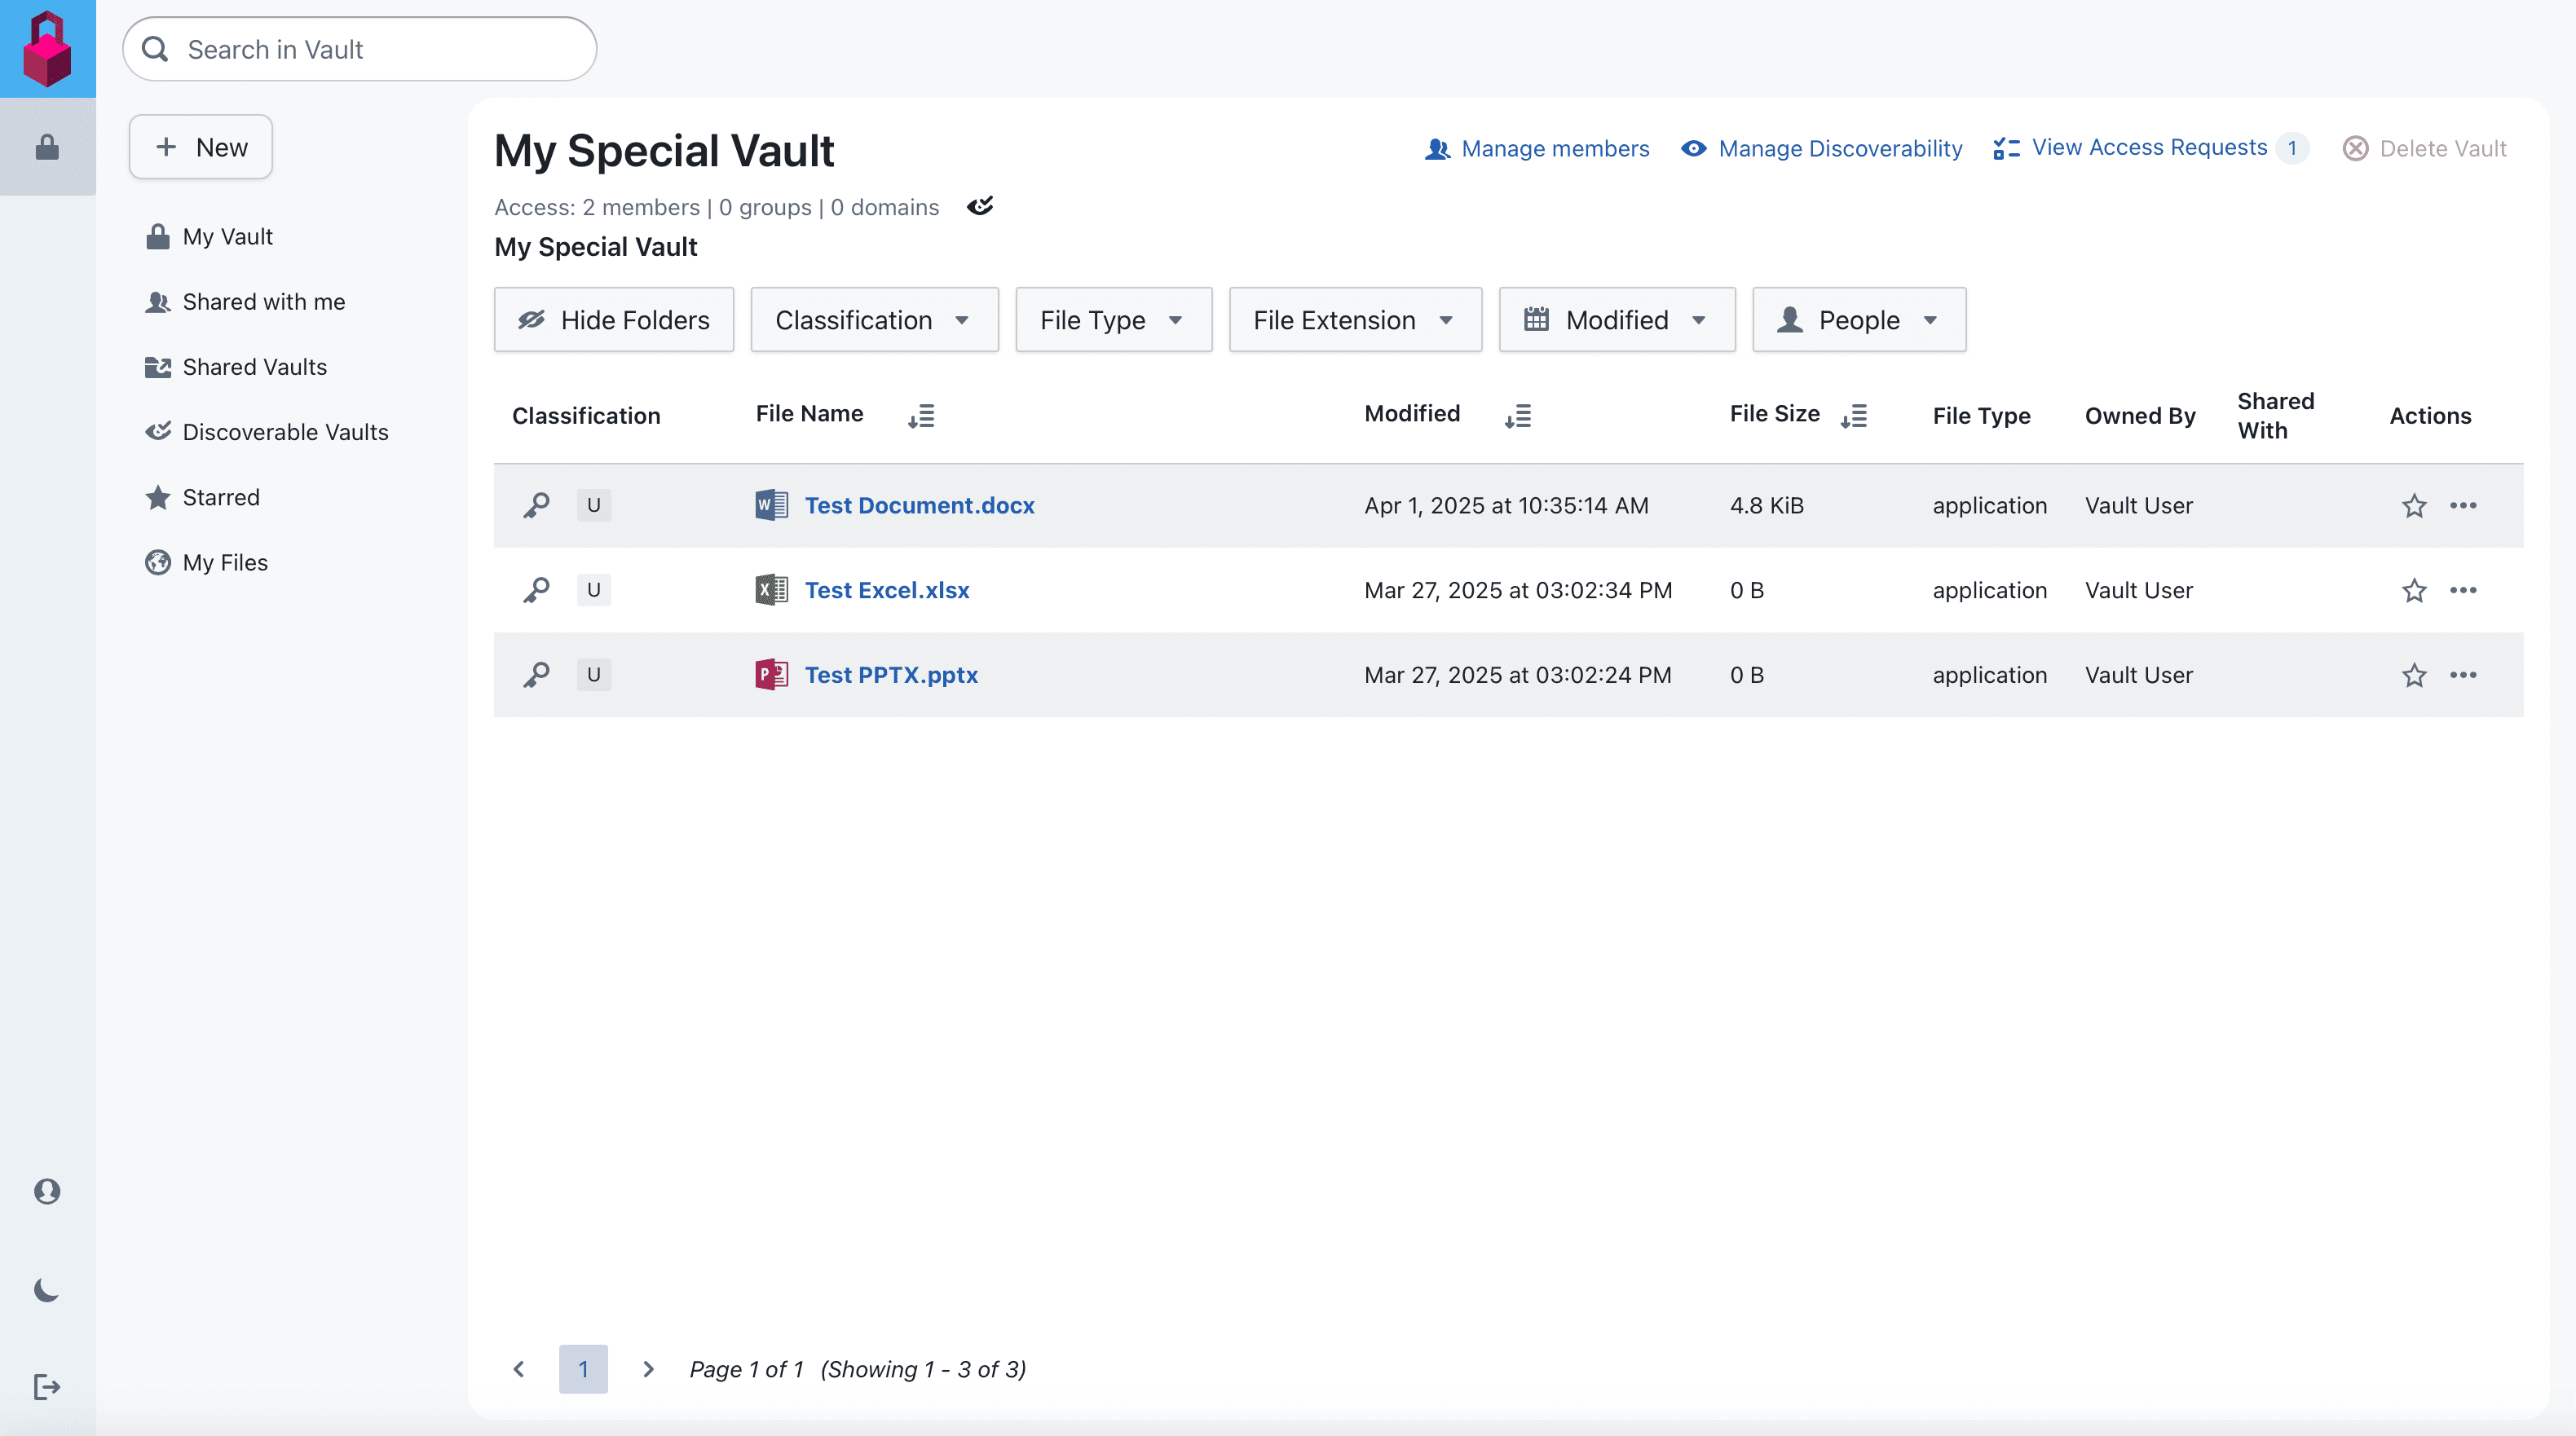Image resolution: width=2576 pixels, height=1436 pixels.
Task: Open the People filter dropdown
Action: pos(1860,320)
